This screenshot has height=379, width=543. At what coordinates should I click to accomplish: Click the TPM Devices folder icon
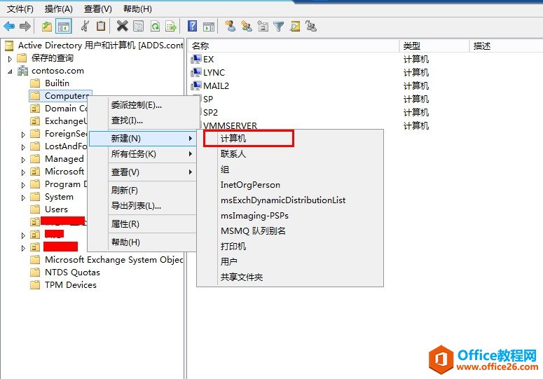(x=35, y=285)
